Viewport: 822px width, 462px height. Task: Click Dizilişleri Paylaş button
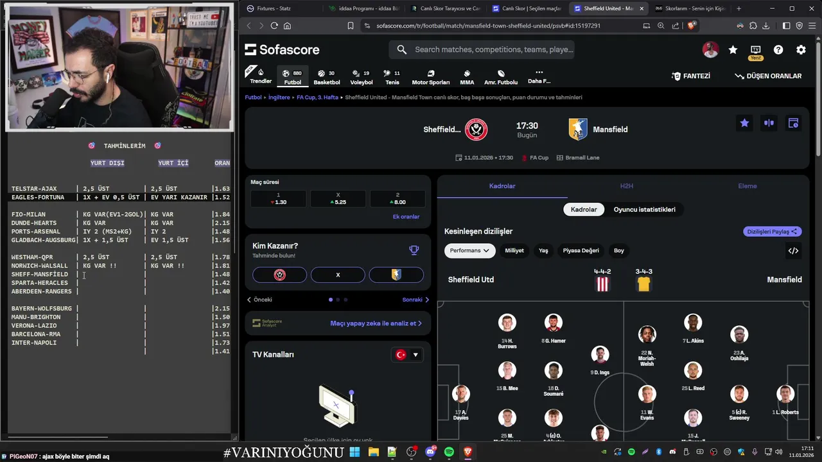click(773, 232)
